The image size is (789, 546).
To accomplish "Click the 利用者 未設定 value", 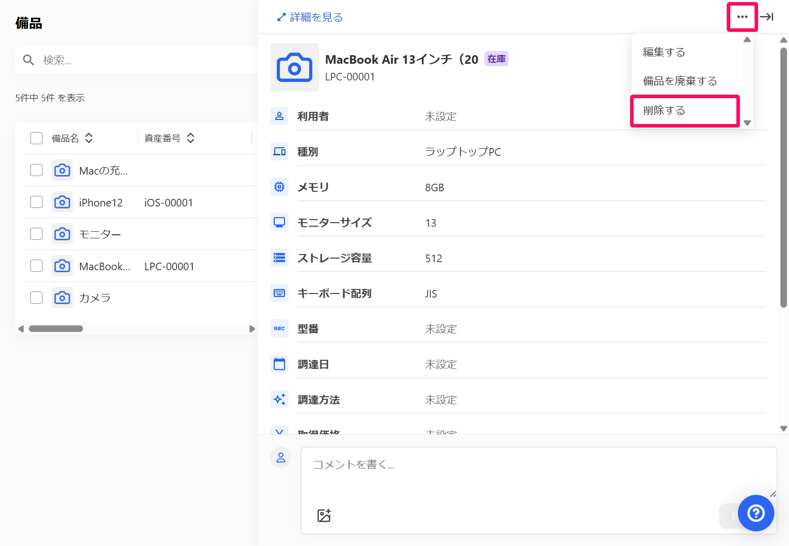I will [x=441, y=116].
